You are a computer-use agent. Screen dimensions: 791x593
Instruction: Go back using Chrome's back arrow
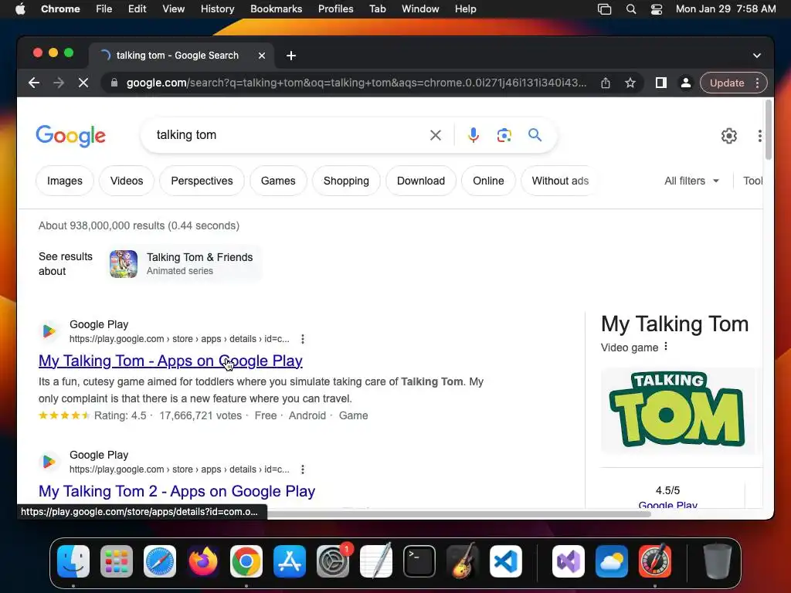(x=34, y=83)
